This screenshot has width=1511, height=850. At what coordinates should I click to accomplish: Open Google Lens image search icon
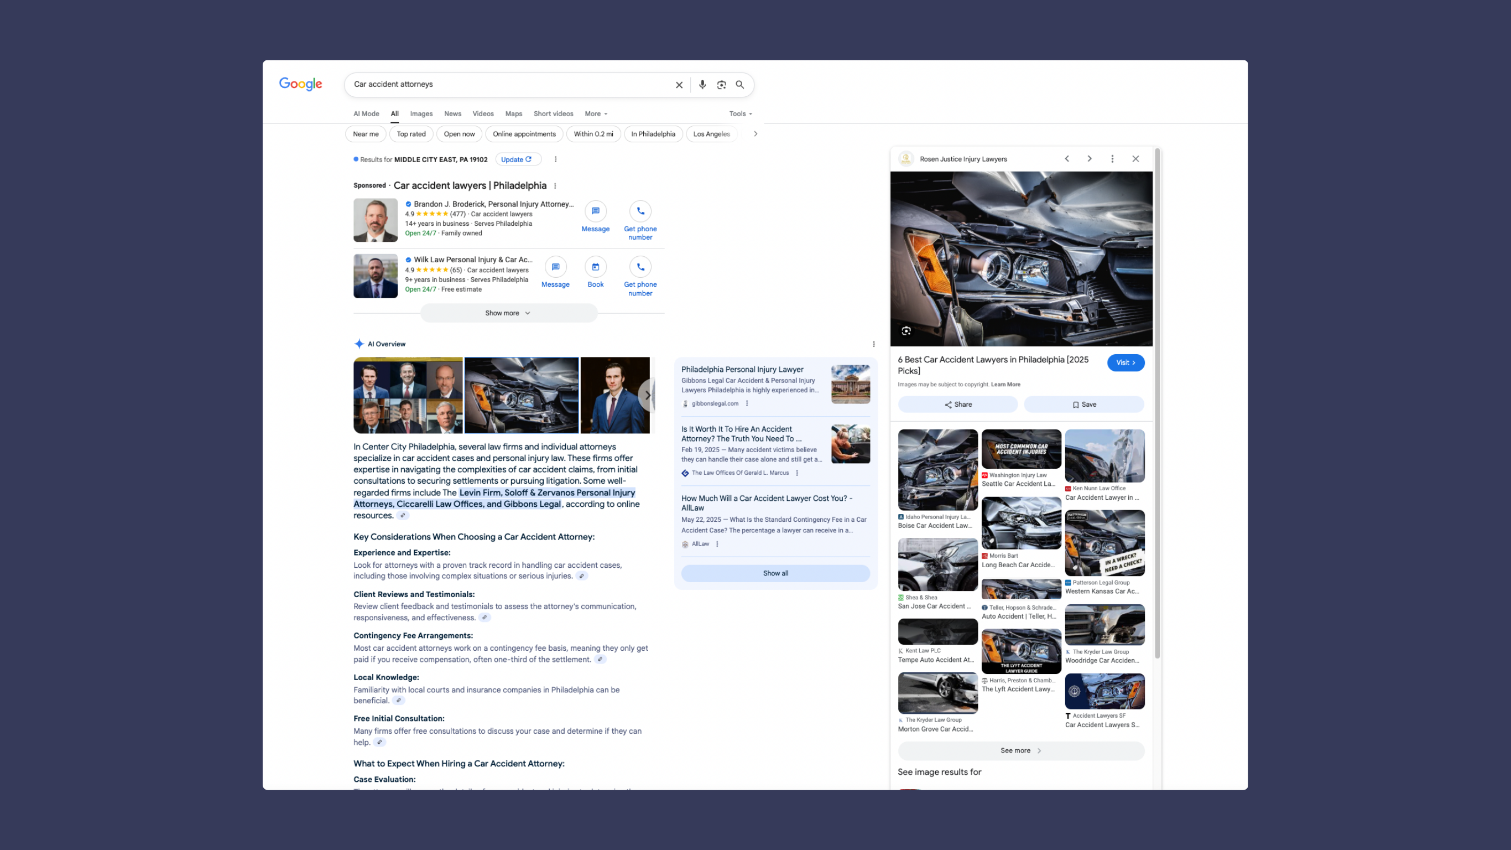(721, 85)
